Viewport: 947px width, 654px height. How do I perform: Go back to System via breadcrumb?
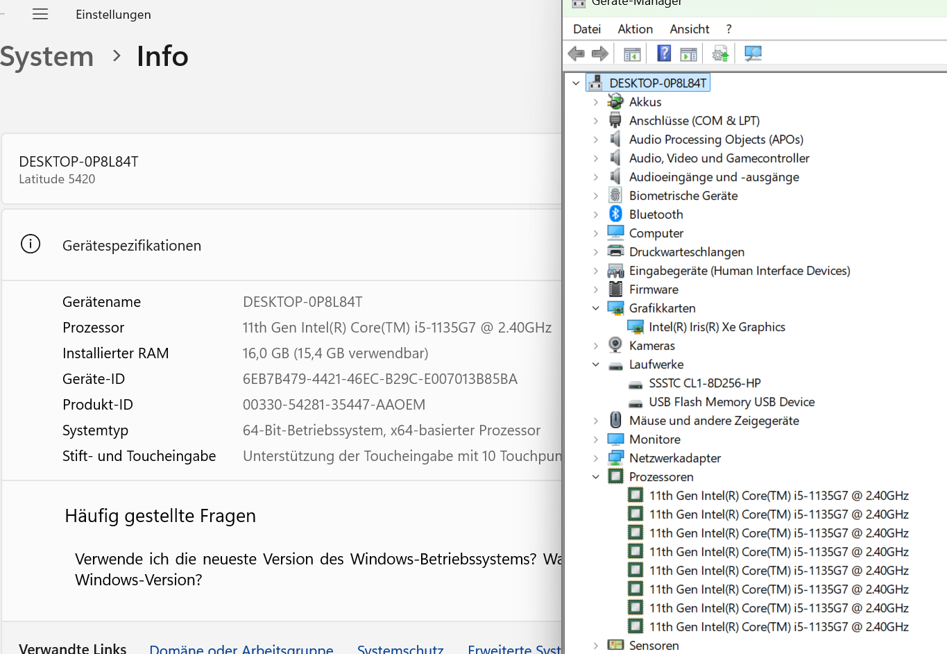click(x=46, y=56)
